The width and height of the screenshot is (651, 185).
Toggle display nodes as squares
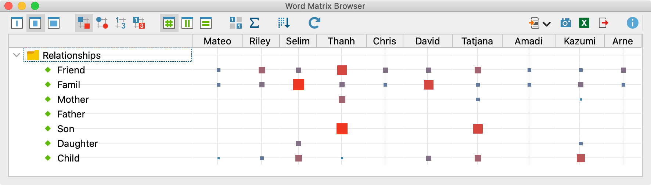click(x=84, y=23)
